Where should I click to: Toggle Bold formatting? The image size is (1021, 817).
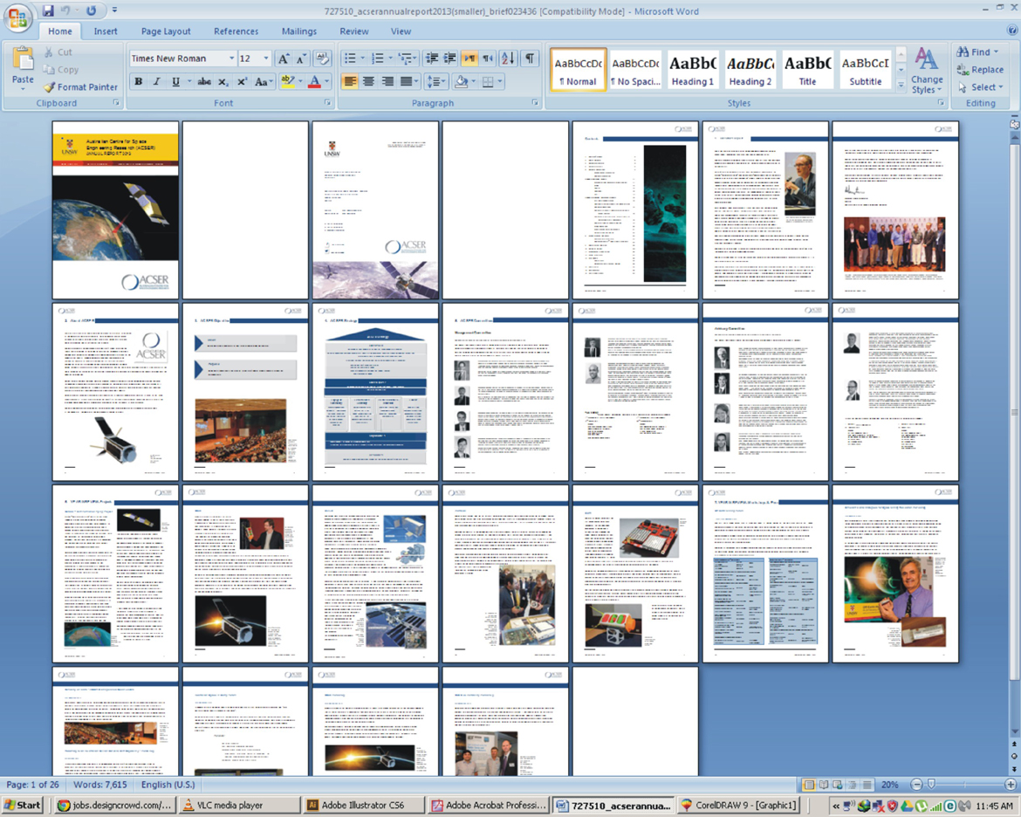138,82
